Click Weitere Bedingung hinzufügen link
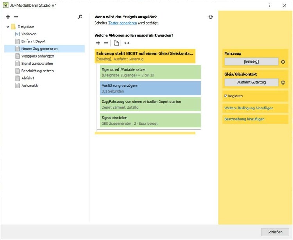Image resolution: width=293 pixels, height=240 pixels. (x=248, y=108)
